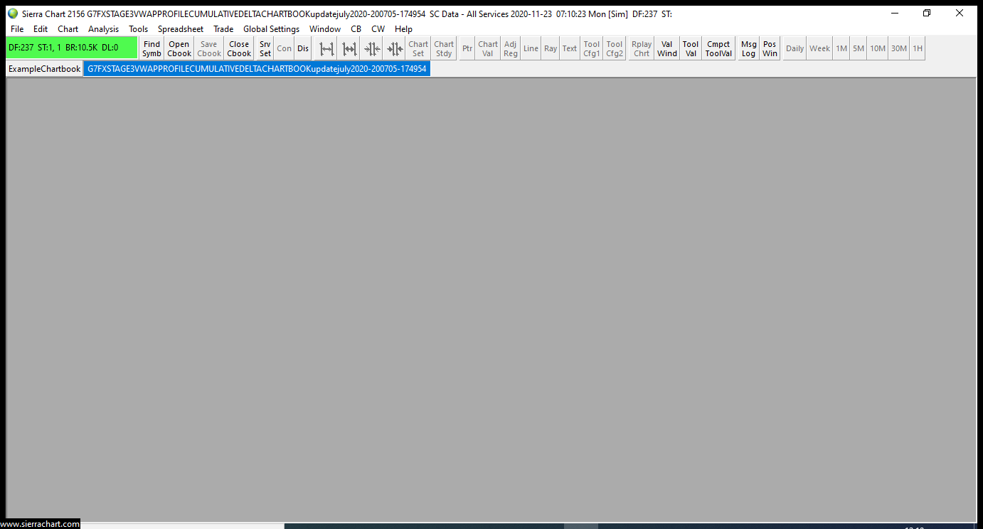Screen dimensions: 983x529
Task: Click the Con connect button
Action: [285, 48]
